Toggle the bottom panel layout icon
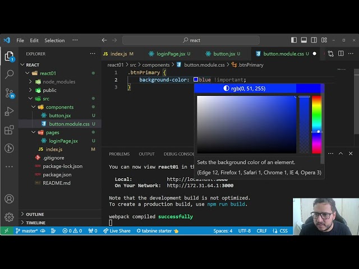 point(304,40)
